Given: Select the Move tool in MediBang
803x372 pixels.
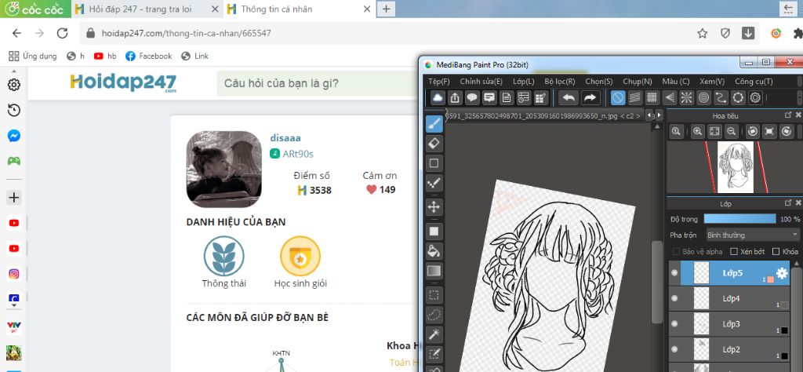Looking at the screenshot, I should [434, 207].
